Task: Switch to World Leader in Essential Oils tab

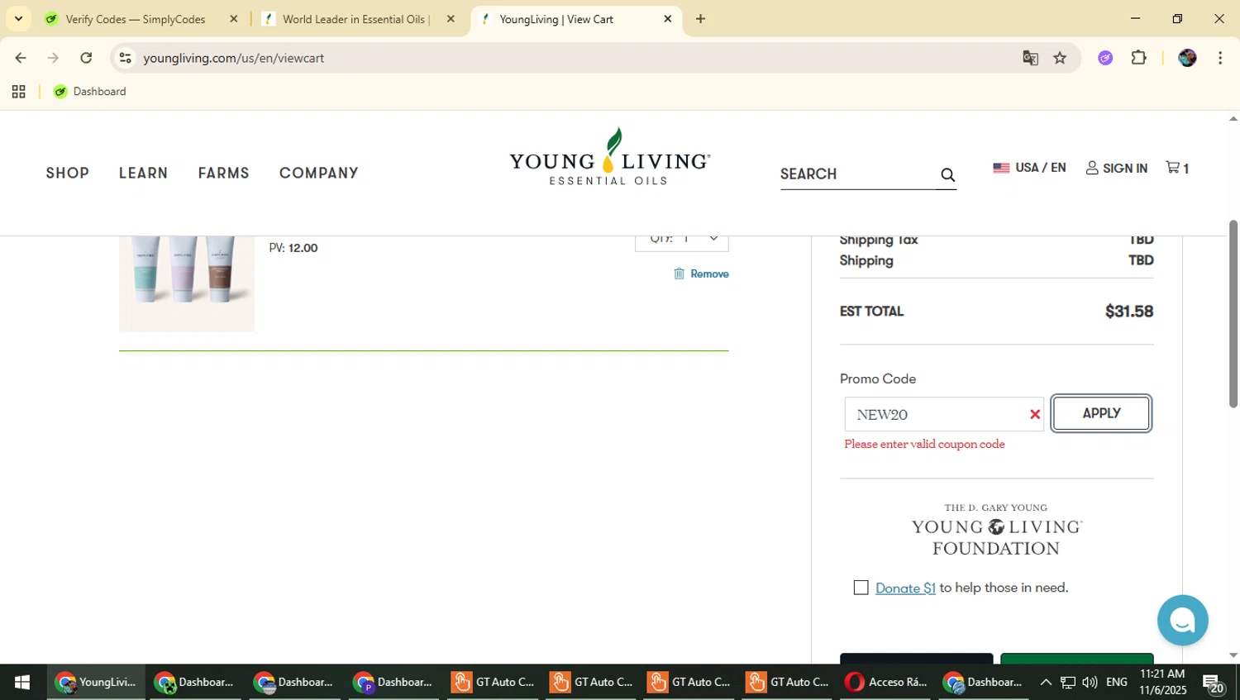Action: pyautogui.click(x=358, y=19)
